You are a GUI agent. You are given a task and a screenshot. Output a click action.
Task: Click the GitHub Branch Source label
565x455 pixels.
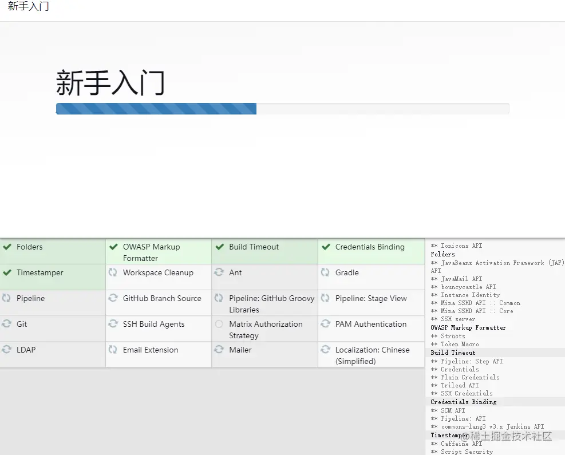point(162,298)
